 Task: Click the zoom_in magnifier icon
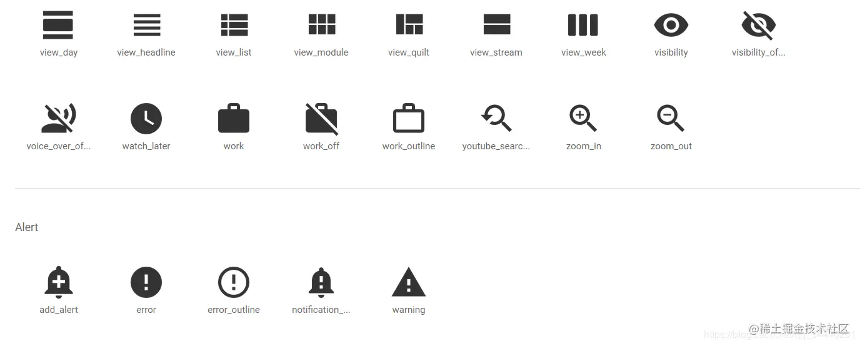tap(583, 118)
